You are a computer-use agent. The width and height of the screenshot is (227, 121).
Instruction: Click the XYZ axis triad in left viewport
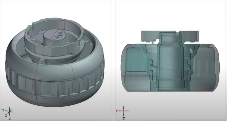(10, 111)
